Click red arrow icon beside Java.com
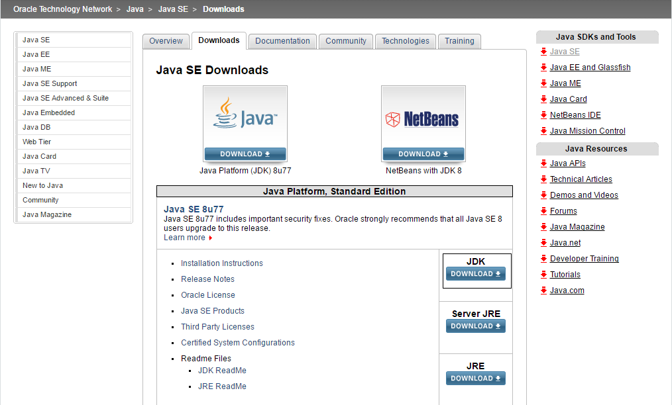The width and height of the screenshot is (672, 405). [x=543, y=291]
